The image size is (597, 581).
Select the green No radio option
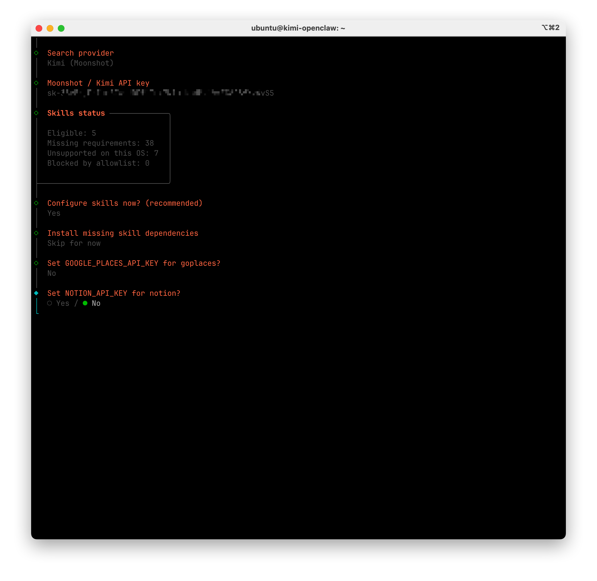pos(85,303)
